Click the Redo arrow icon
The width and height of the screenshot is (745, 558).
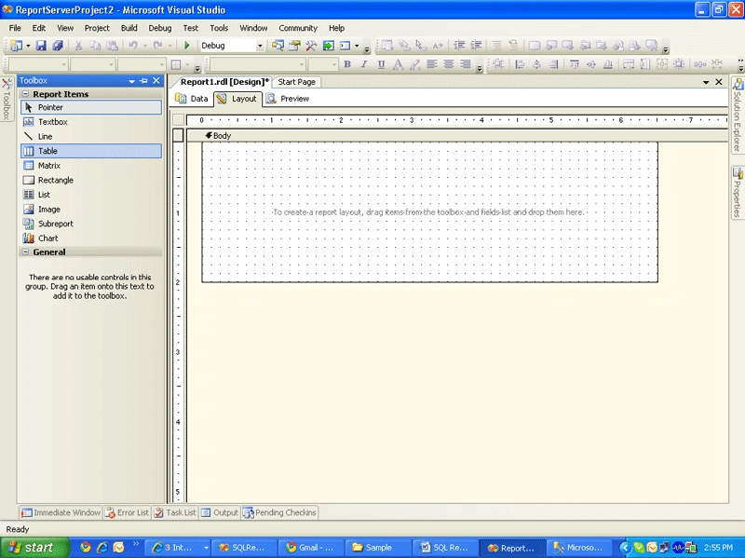click(x=157, y=46)
